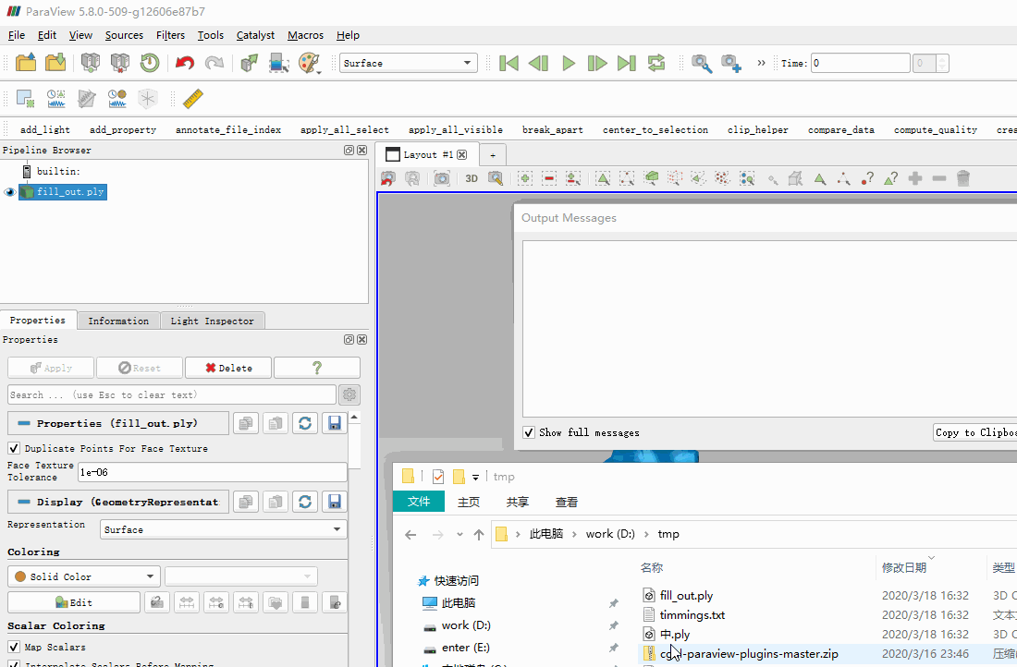Viewport: 1017px width, 667px height.
Task: Switch to the Light Inspector tab
Action: (212, 321)
